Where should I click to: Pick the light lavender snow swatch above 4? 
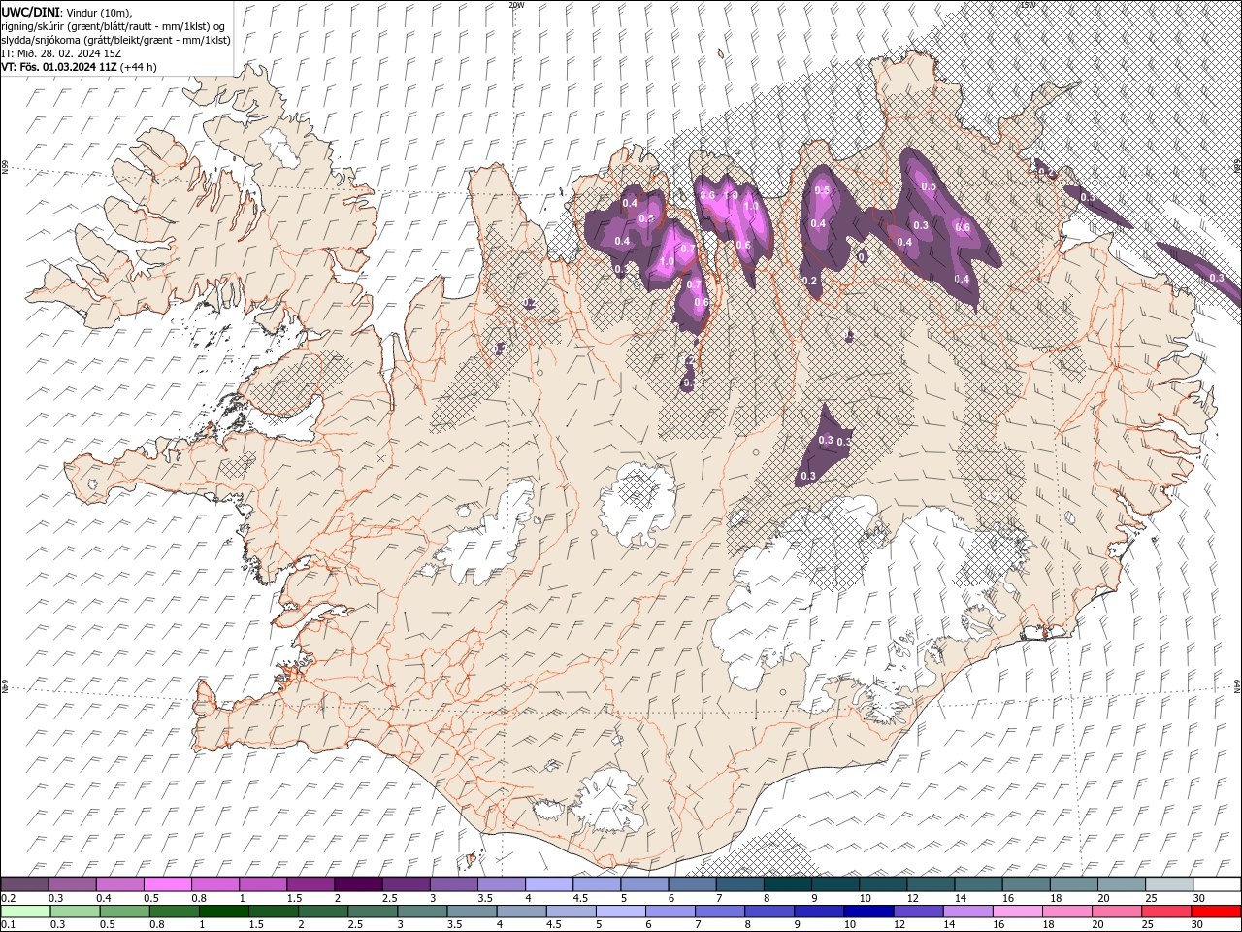coord(549,884)
